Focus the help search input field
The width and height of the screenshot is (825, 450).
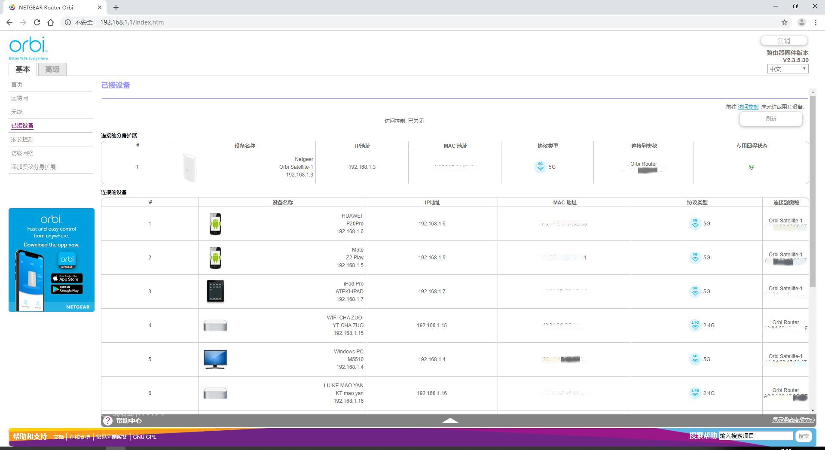[x=756, y=436]
